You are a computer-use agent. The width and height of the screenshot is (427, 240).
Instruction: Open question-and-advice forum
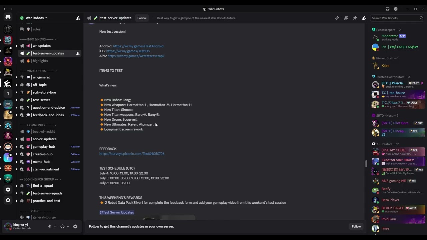49,108
